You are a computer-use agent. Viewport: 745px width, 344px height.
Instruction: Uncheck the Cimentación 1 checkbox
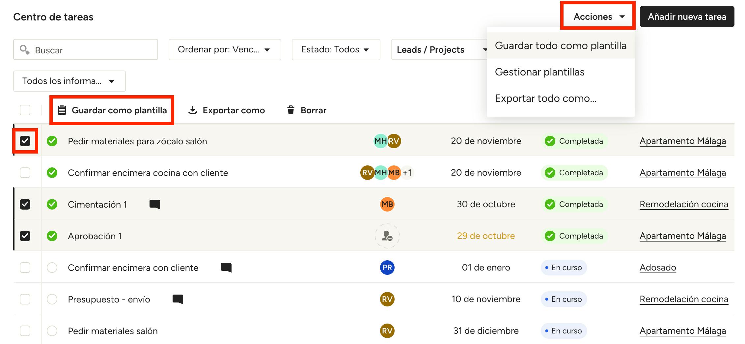coord(25,204)
